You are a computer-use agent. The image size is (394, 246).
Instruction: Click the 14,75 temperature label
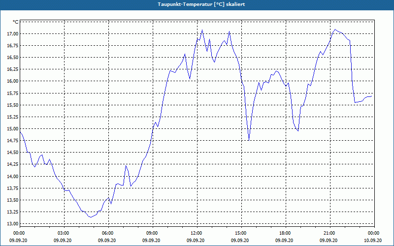point(13,141)
